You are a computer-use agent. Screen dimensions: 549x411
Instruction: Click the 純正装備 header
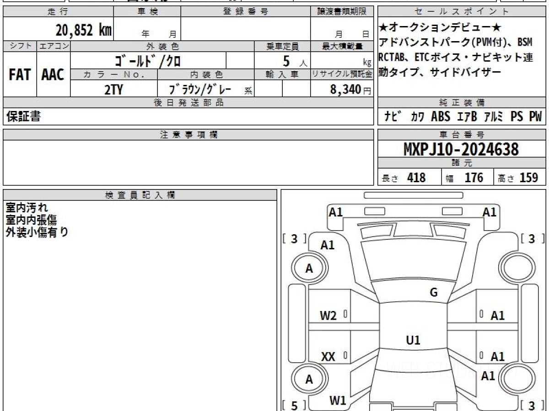(462, 103)
